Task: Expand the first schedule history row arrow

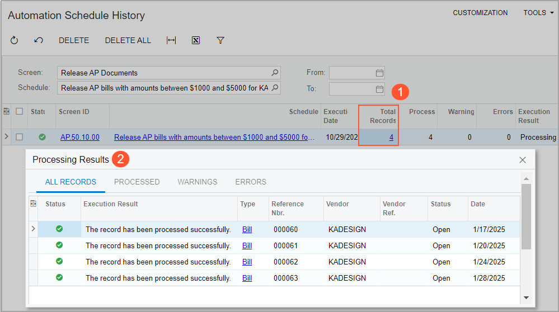Action: tap(7, 137)
